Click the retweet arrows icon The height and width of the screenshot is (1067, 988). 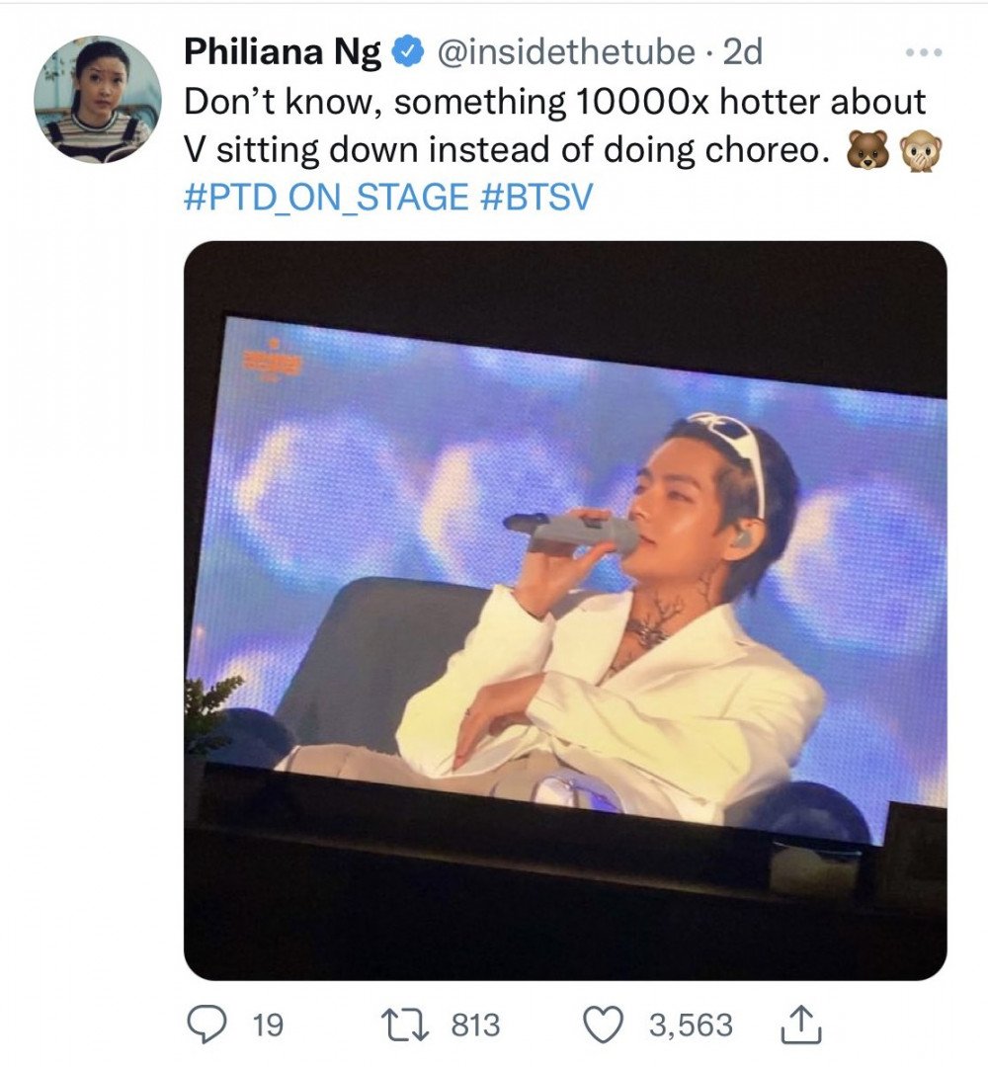pyautogui.click(x=405, y=1025)
